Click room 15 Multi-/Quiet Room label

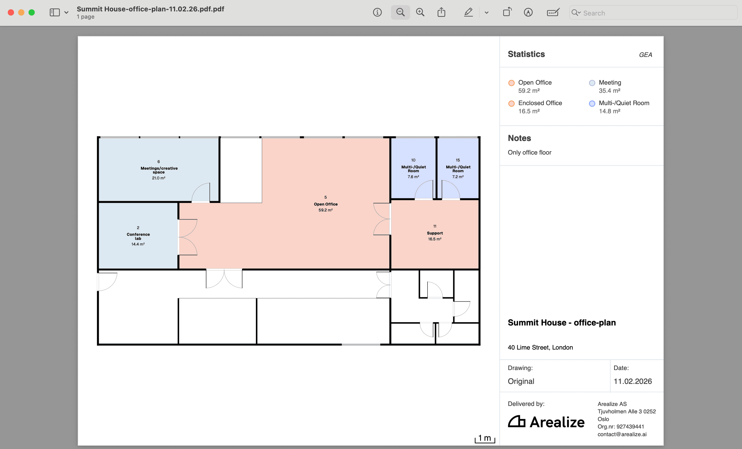[x=458, y=169]
